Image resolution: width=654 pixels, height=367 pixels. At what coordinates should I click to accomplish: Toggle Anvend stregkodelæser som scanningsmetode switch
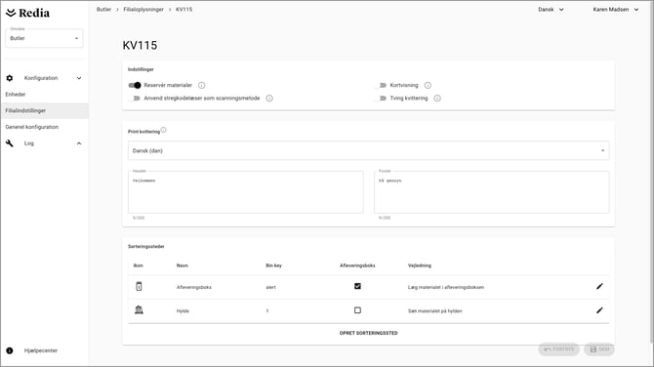pos(135,99)
